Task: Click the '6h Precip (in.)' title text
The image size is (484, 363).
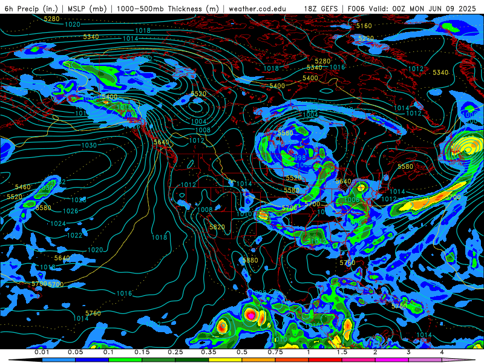Action: coord(31,8)
